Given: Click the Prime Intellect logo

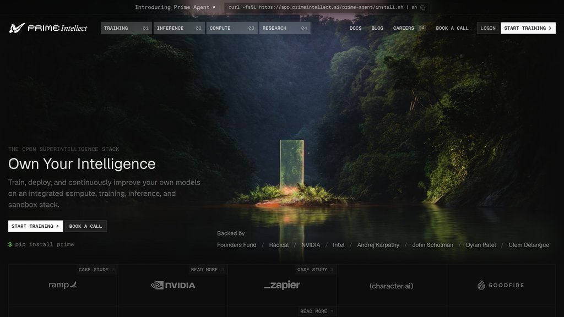Looking at the screenshot, I should point(48,28).
